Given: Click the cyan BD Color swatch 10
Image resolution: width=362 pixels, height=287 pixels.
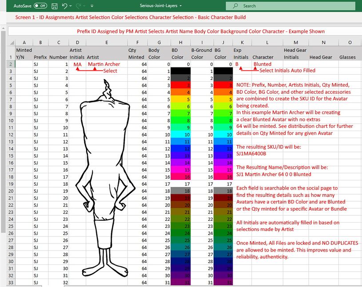Looking at the screenshot, I should pos(180,135).
